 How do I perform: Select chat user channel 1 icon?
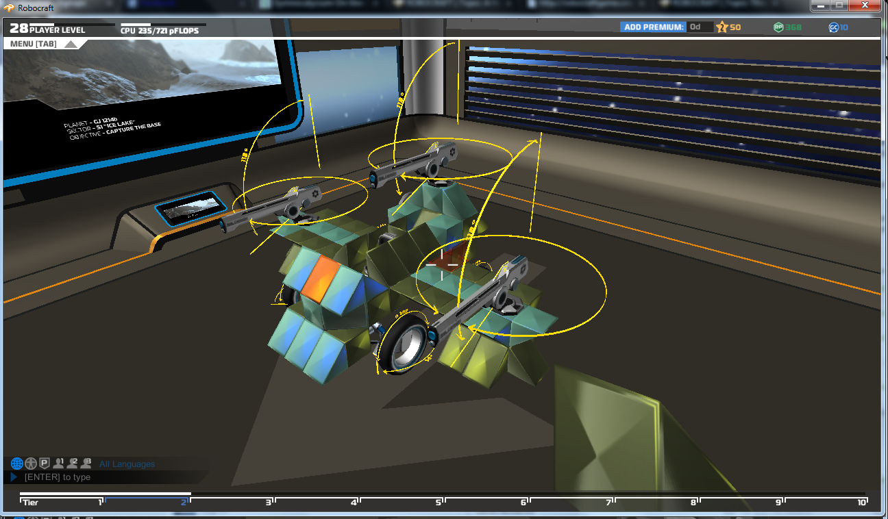(x=59, y=464)
